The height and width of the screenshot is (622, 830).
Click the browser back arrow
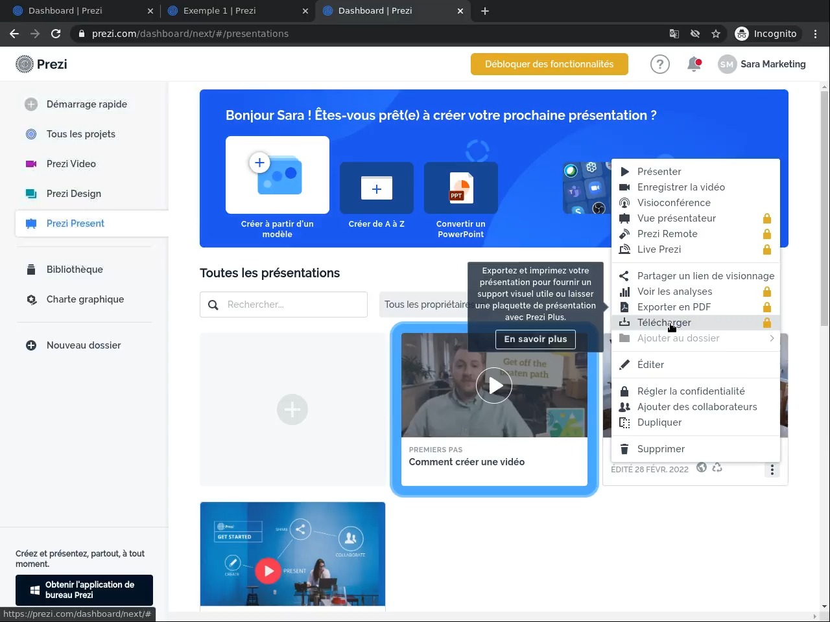(x=14, y=34)
